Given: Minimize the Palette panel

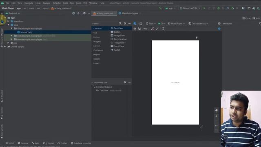Looking at the screenshot, I should (129, 24).
